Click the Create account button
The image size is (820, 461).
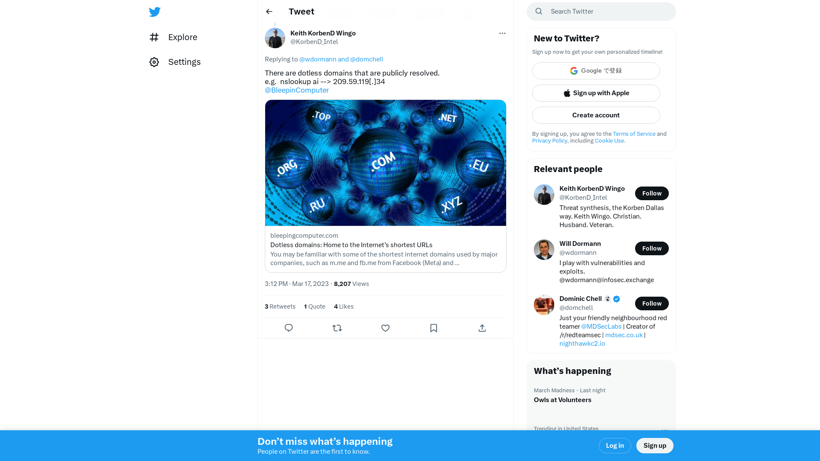click(596, 115)
